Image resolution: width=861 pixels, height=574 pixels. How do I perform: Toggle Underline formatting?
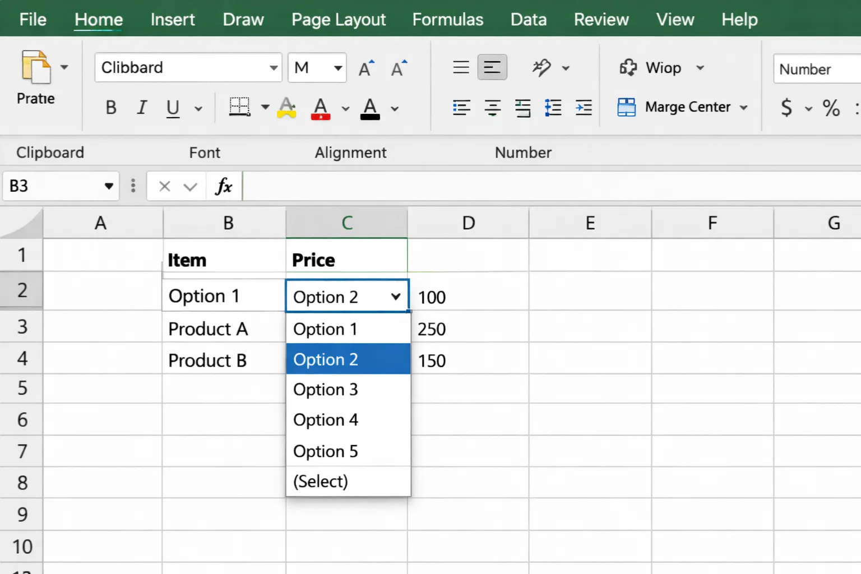click(x=172, y=108)
